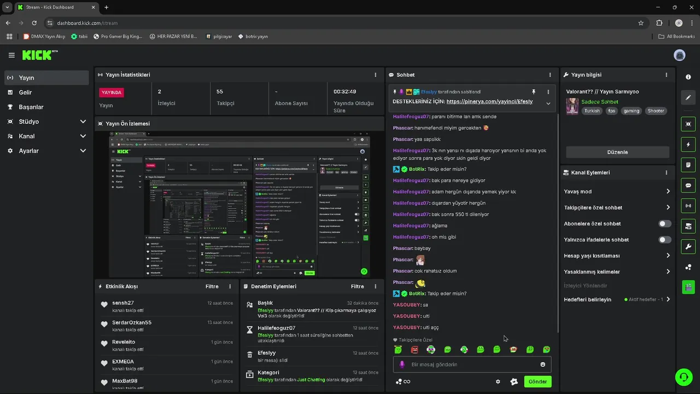700x394 pixels.
Task: Click the Shooter tag chip
Action: (656, 111)
